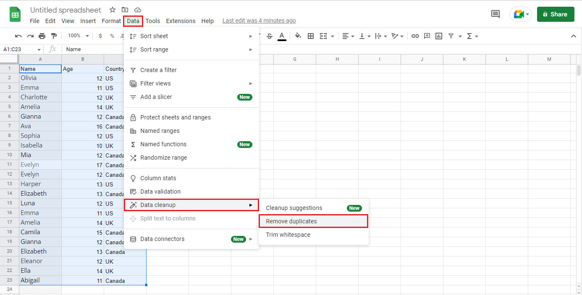Open the text color picker

282,36
